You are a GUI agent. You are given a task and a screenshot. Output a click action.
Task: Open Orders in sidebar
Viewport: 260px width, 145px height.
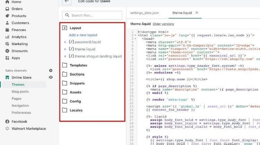17,9
